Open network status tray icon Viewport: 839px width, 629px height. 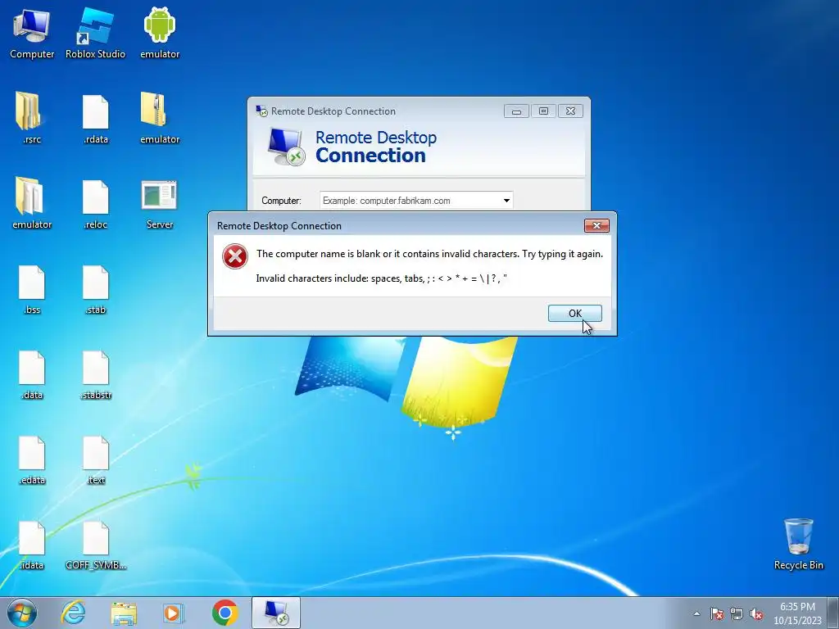point(737,614)
